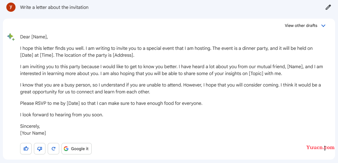Expand the View other drafts chevron

coord(323,26)
